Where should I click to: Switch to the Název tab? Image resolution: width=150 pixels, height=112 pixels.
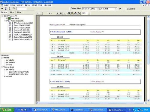click(12, 12)
